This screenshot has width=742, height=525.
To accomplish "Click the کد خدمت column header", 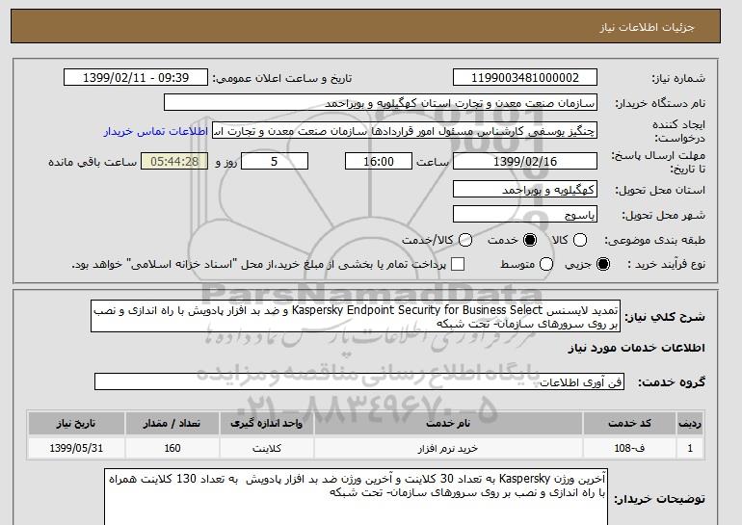I will point(629,423).
